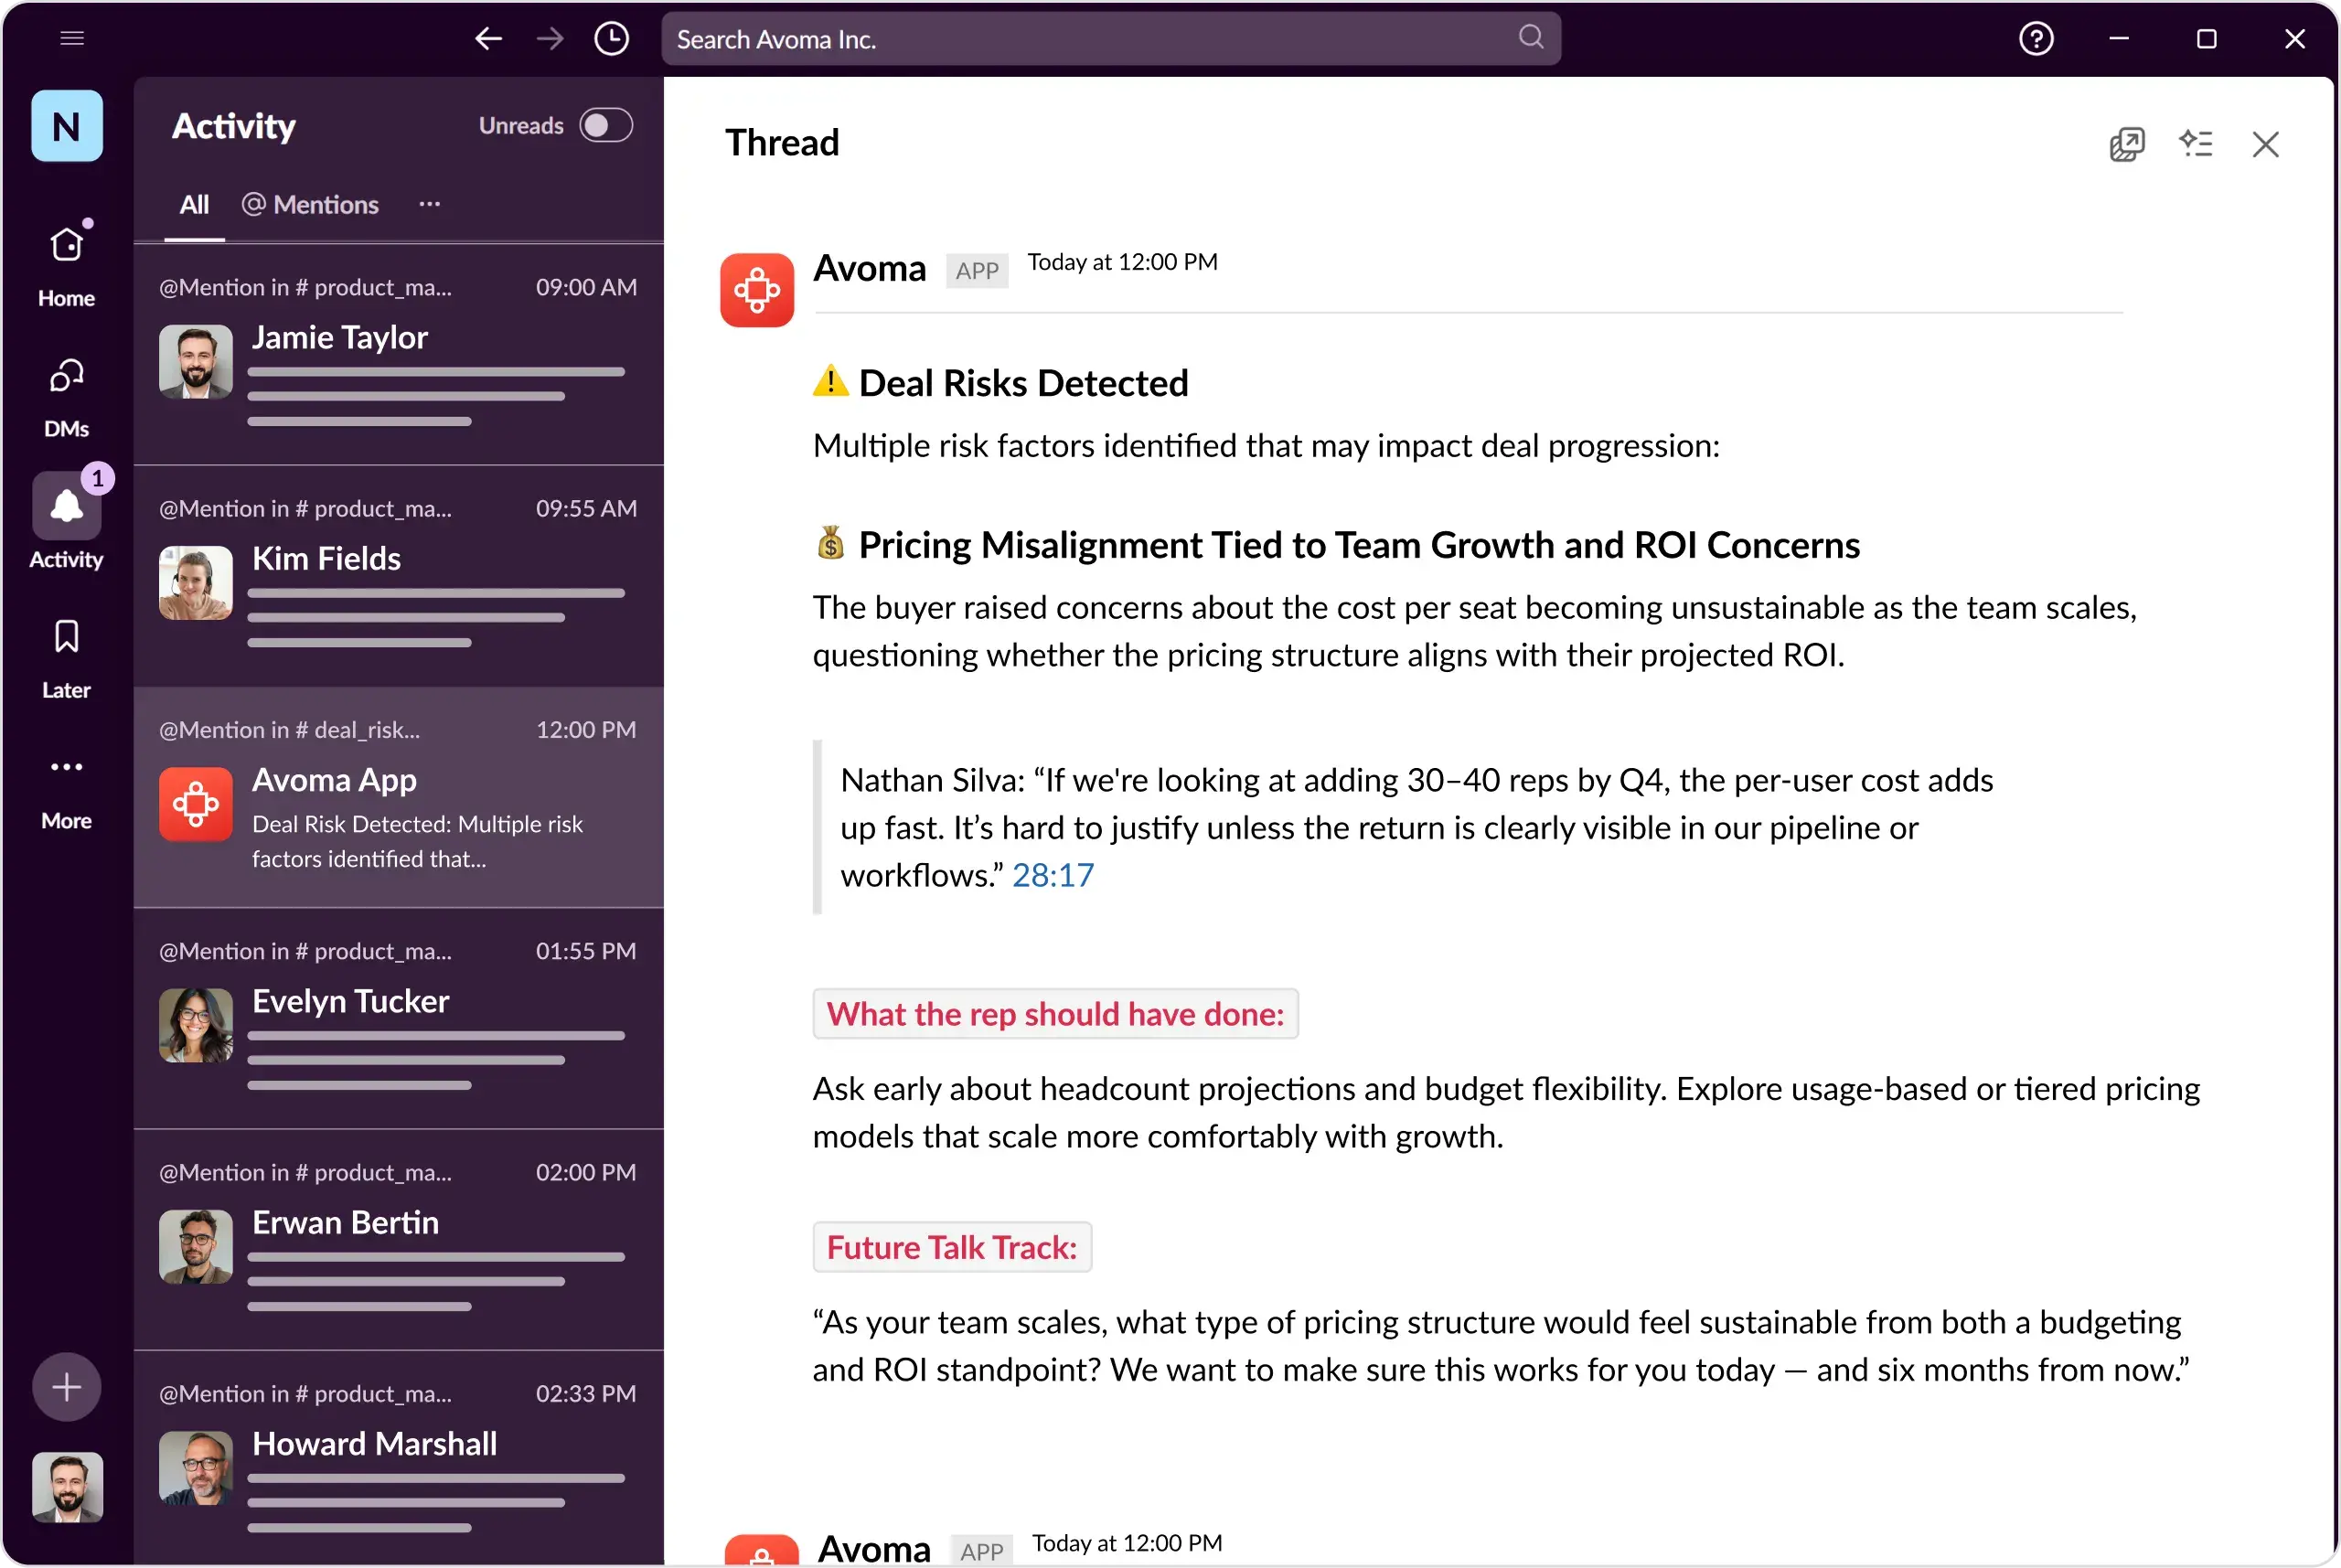This screenshot has width=2341, height=1568.
Task: Focus the Search Avoma Inc. field
Action: tap(1111, 39)
